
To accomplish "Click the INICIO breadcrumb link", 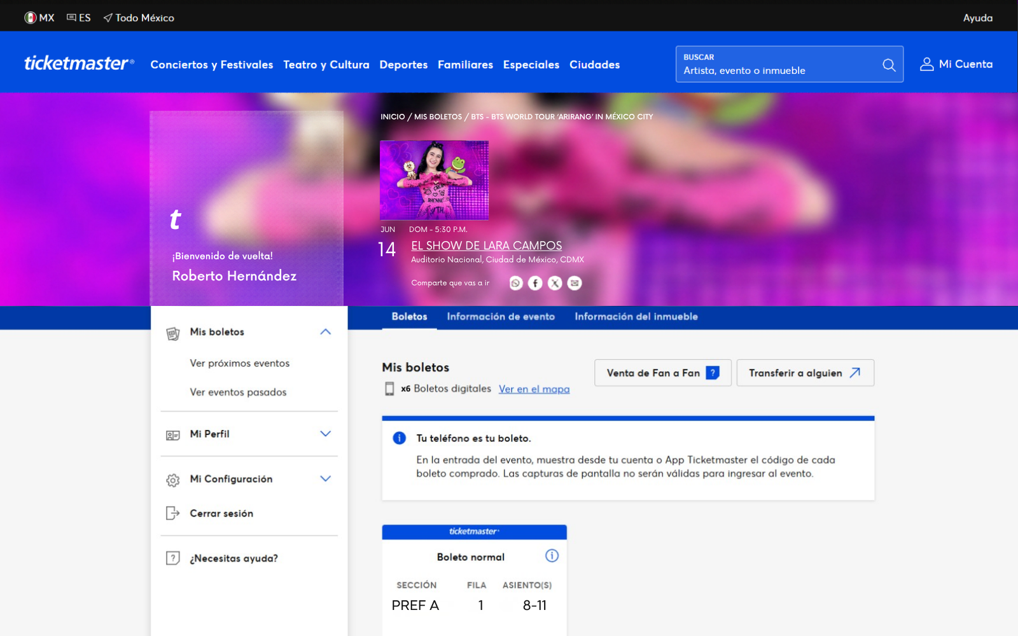I will [x=393, y=117].
